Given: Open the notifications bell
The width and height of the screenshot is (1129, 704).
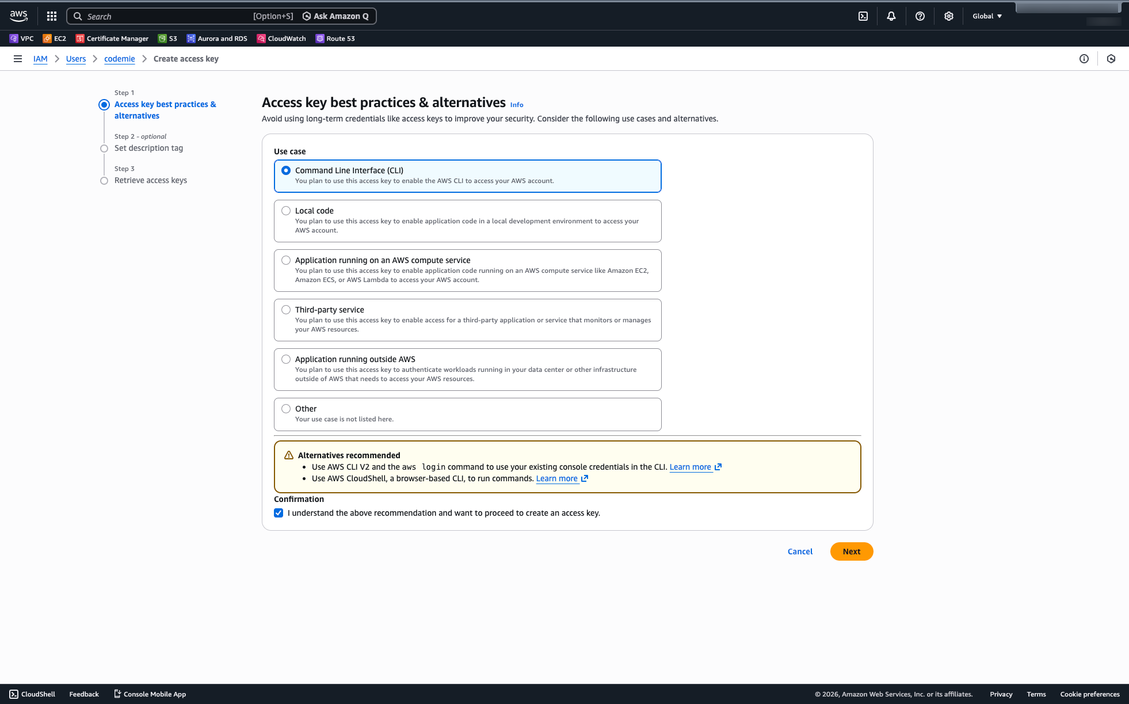Looking at the screenshot, I should click(x=891, y=16).
